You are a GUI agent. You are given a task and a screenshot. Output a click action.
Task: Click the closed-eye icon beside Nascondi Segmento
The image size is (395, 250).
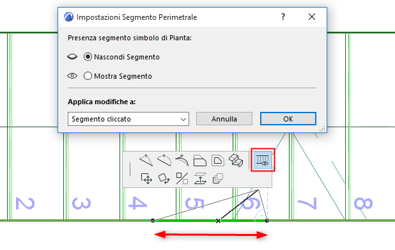[72, 57]
